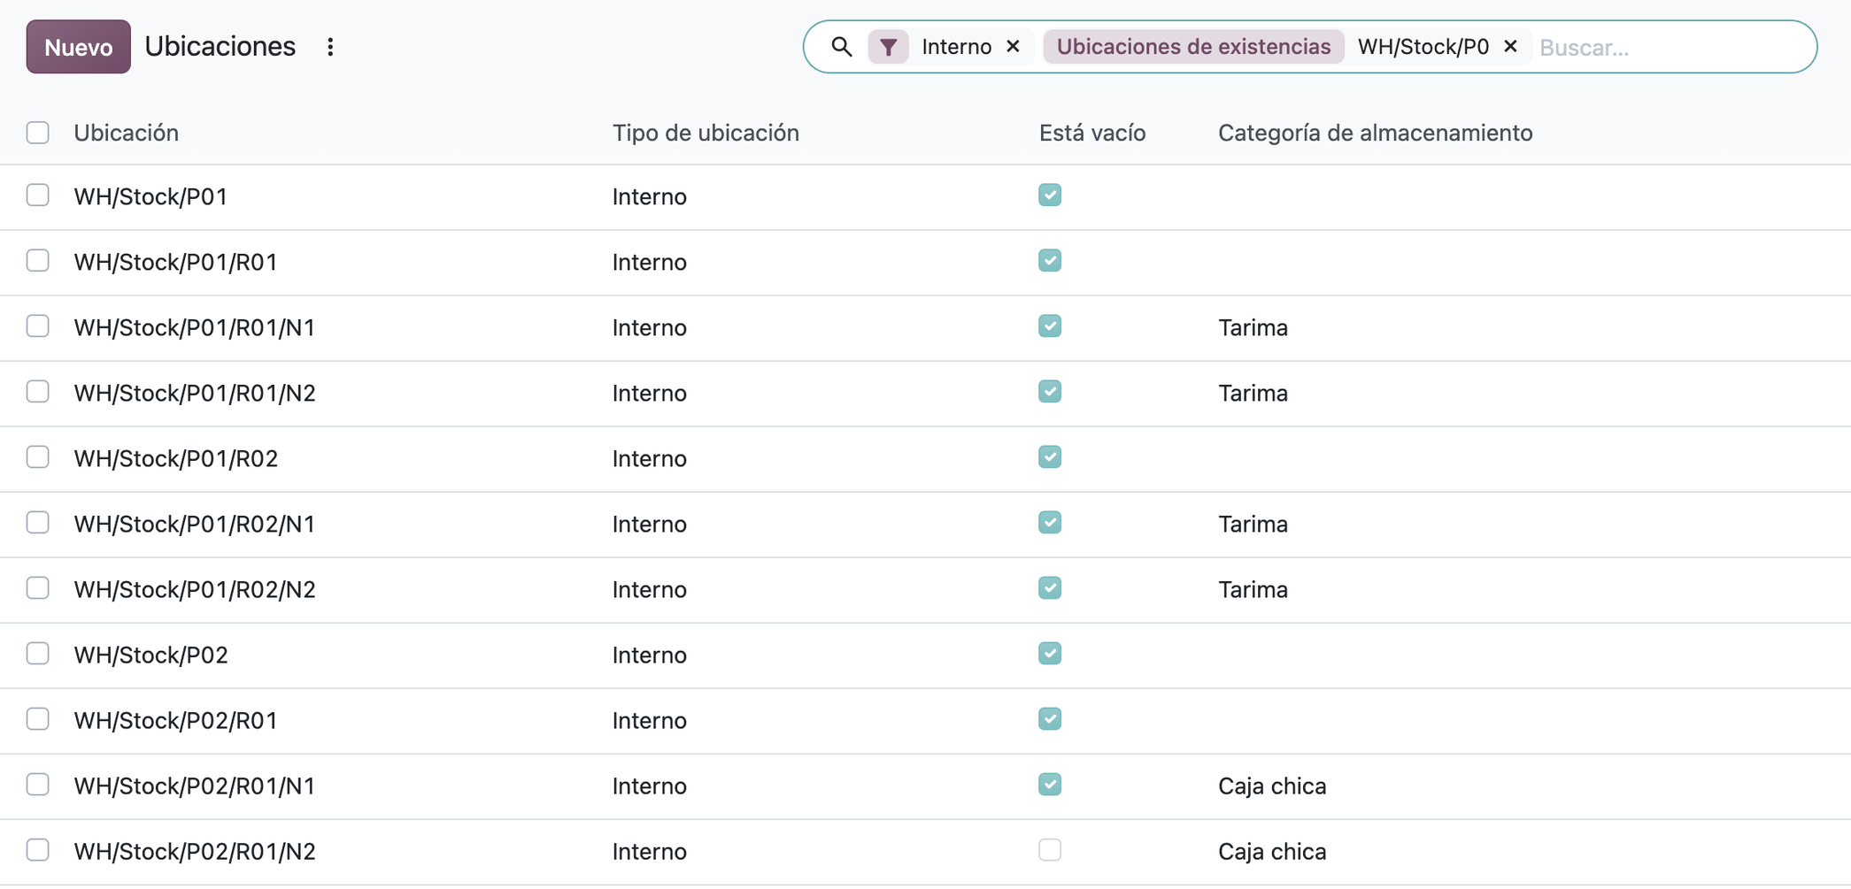Click Interno type in WH/Stock/P01 row
The width and height of the screenshot is (1851, 889).
650,196
